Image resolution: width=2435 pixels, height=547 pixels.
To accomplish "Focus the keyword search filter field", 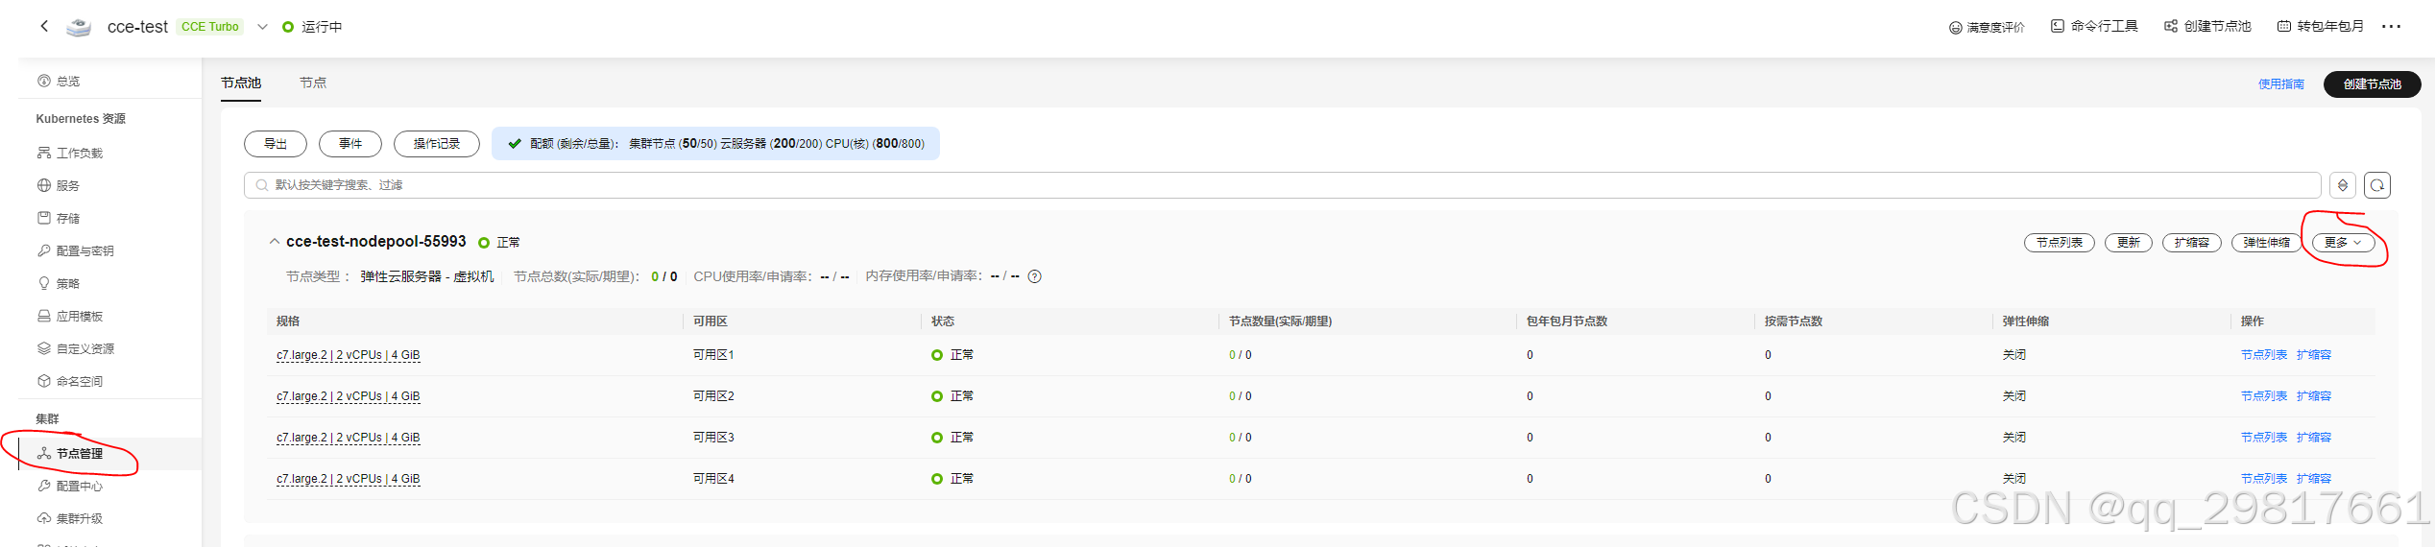I will tap(1283, 185).
